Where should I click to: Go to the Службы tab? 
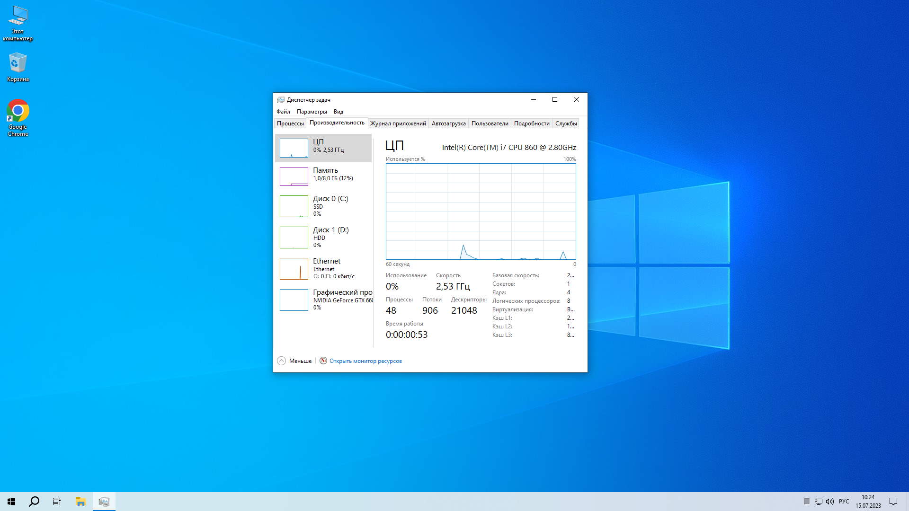coord(566,123)
